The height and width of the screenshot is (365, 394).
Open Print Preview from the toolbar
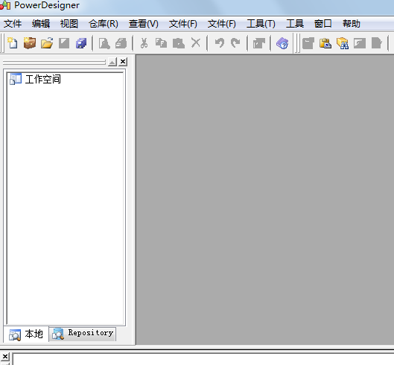pyautogui.click(x=104, y=43)
